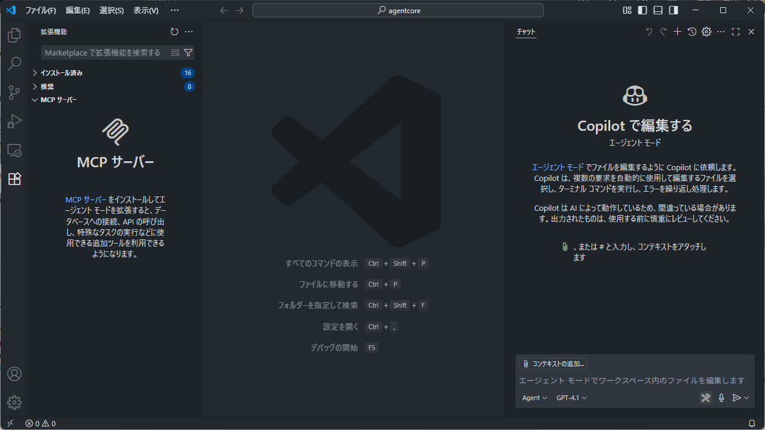
Task: Redo last chat edit
Action: (663, 32)
